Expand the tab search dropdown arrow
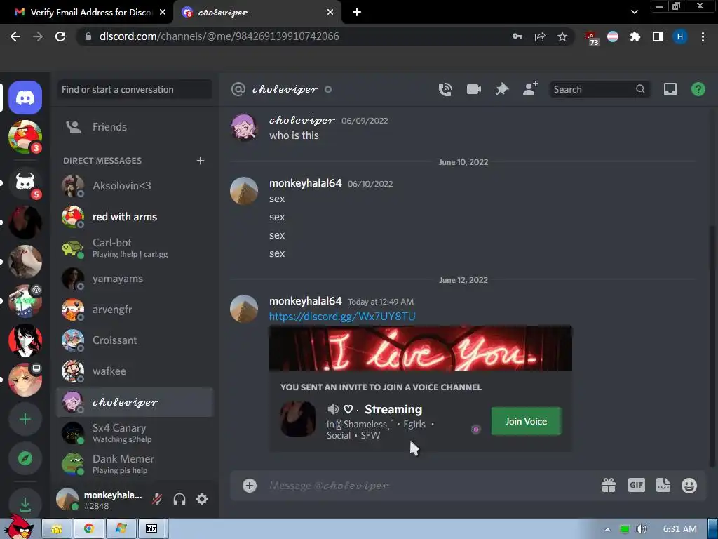 click(x=634, y=12)
